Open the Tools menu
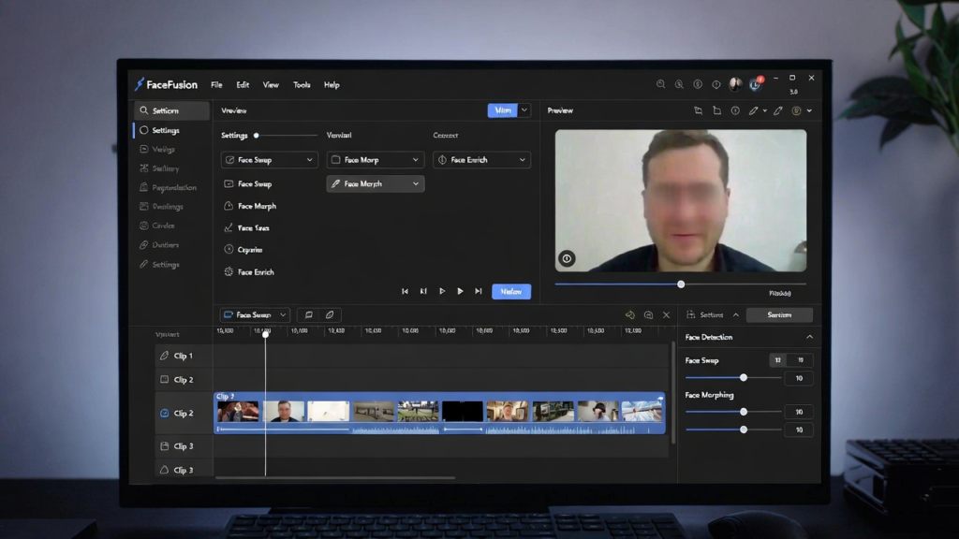The width and height of the screenshot is (959, 539). tap(302, 85)
